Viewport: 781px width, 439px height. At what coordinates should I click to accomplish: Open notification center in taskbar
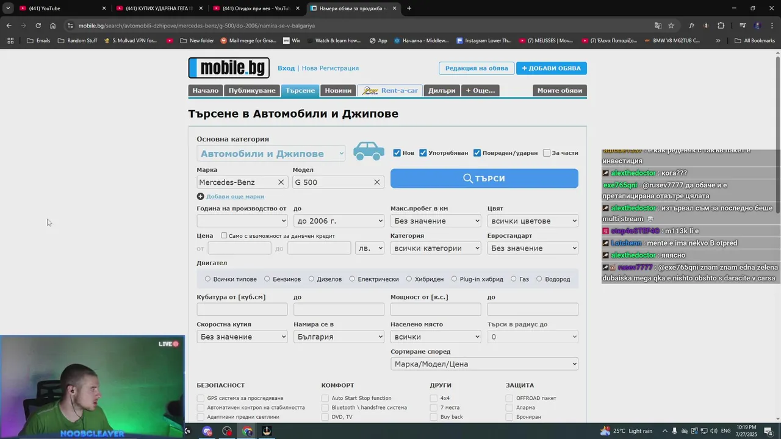click(768, 431)
